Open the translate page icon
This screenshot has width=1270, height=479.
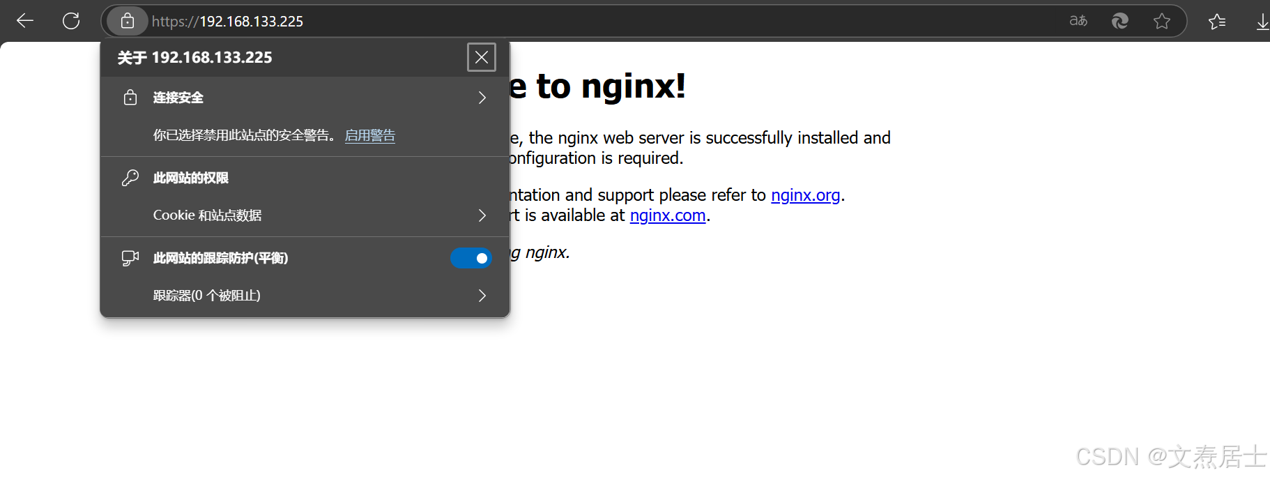pos(1078,21)
